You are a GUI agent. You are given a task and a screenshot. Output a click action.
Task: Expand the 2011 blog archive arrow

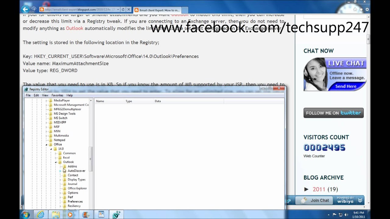306,189
